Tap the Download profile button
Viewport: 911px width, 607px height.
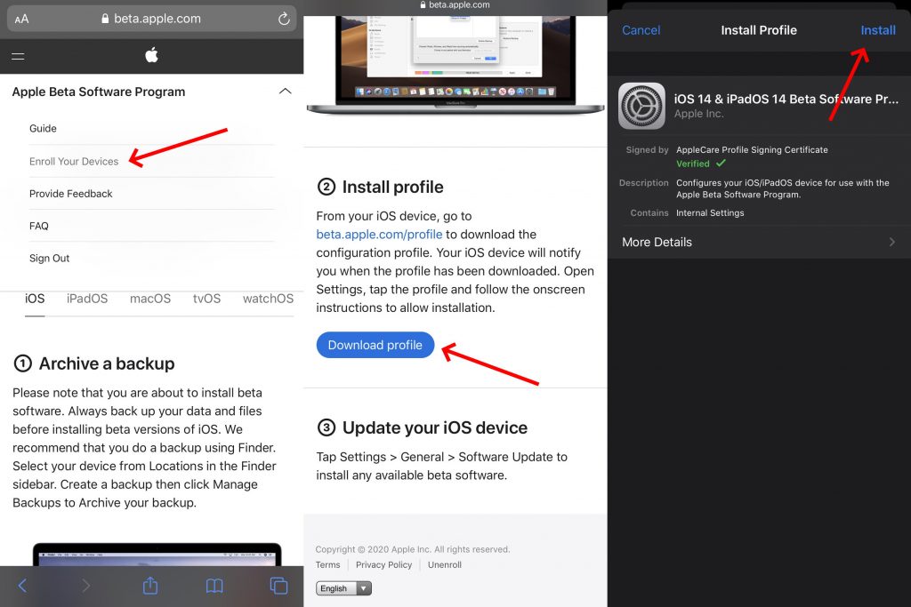[x=375, y=346]
